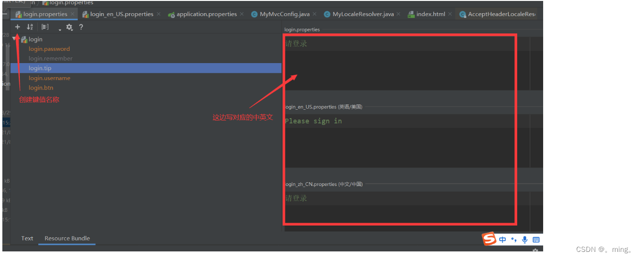638x258 pixels.
Task: Close the MyMvcConfig.java tab
Action: 314,14
